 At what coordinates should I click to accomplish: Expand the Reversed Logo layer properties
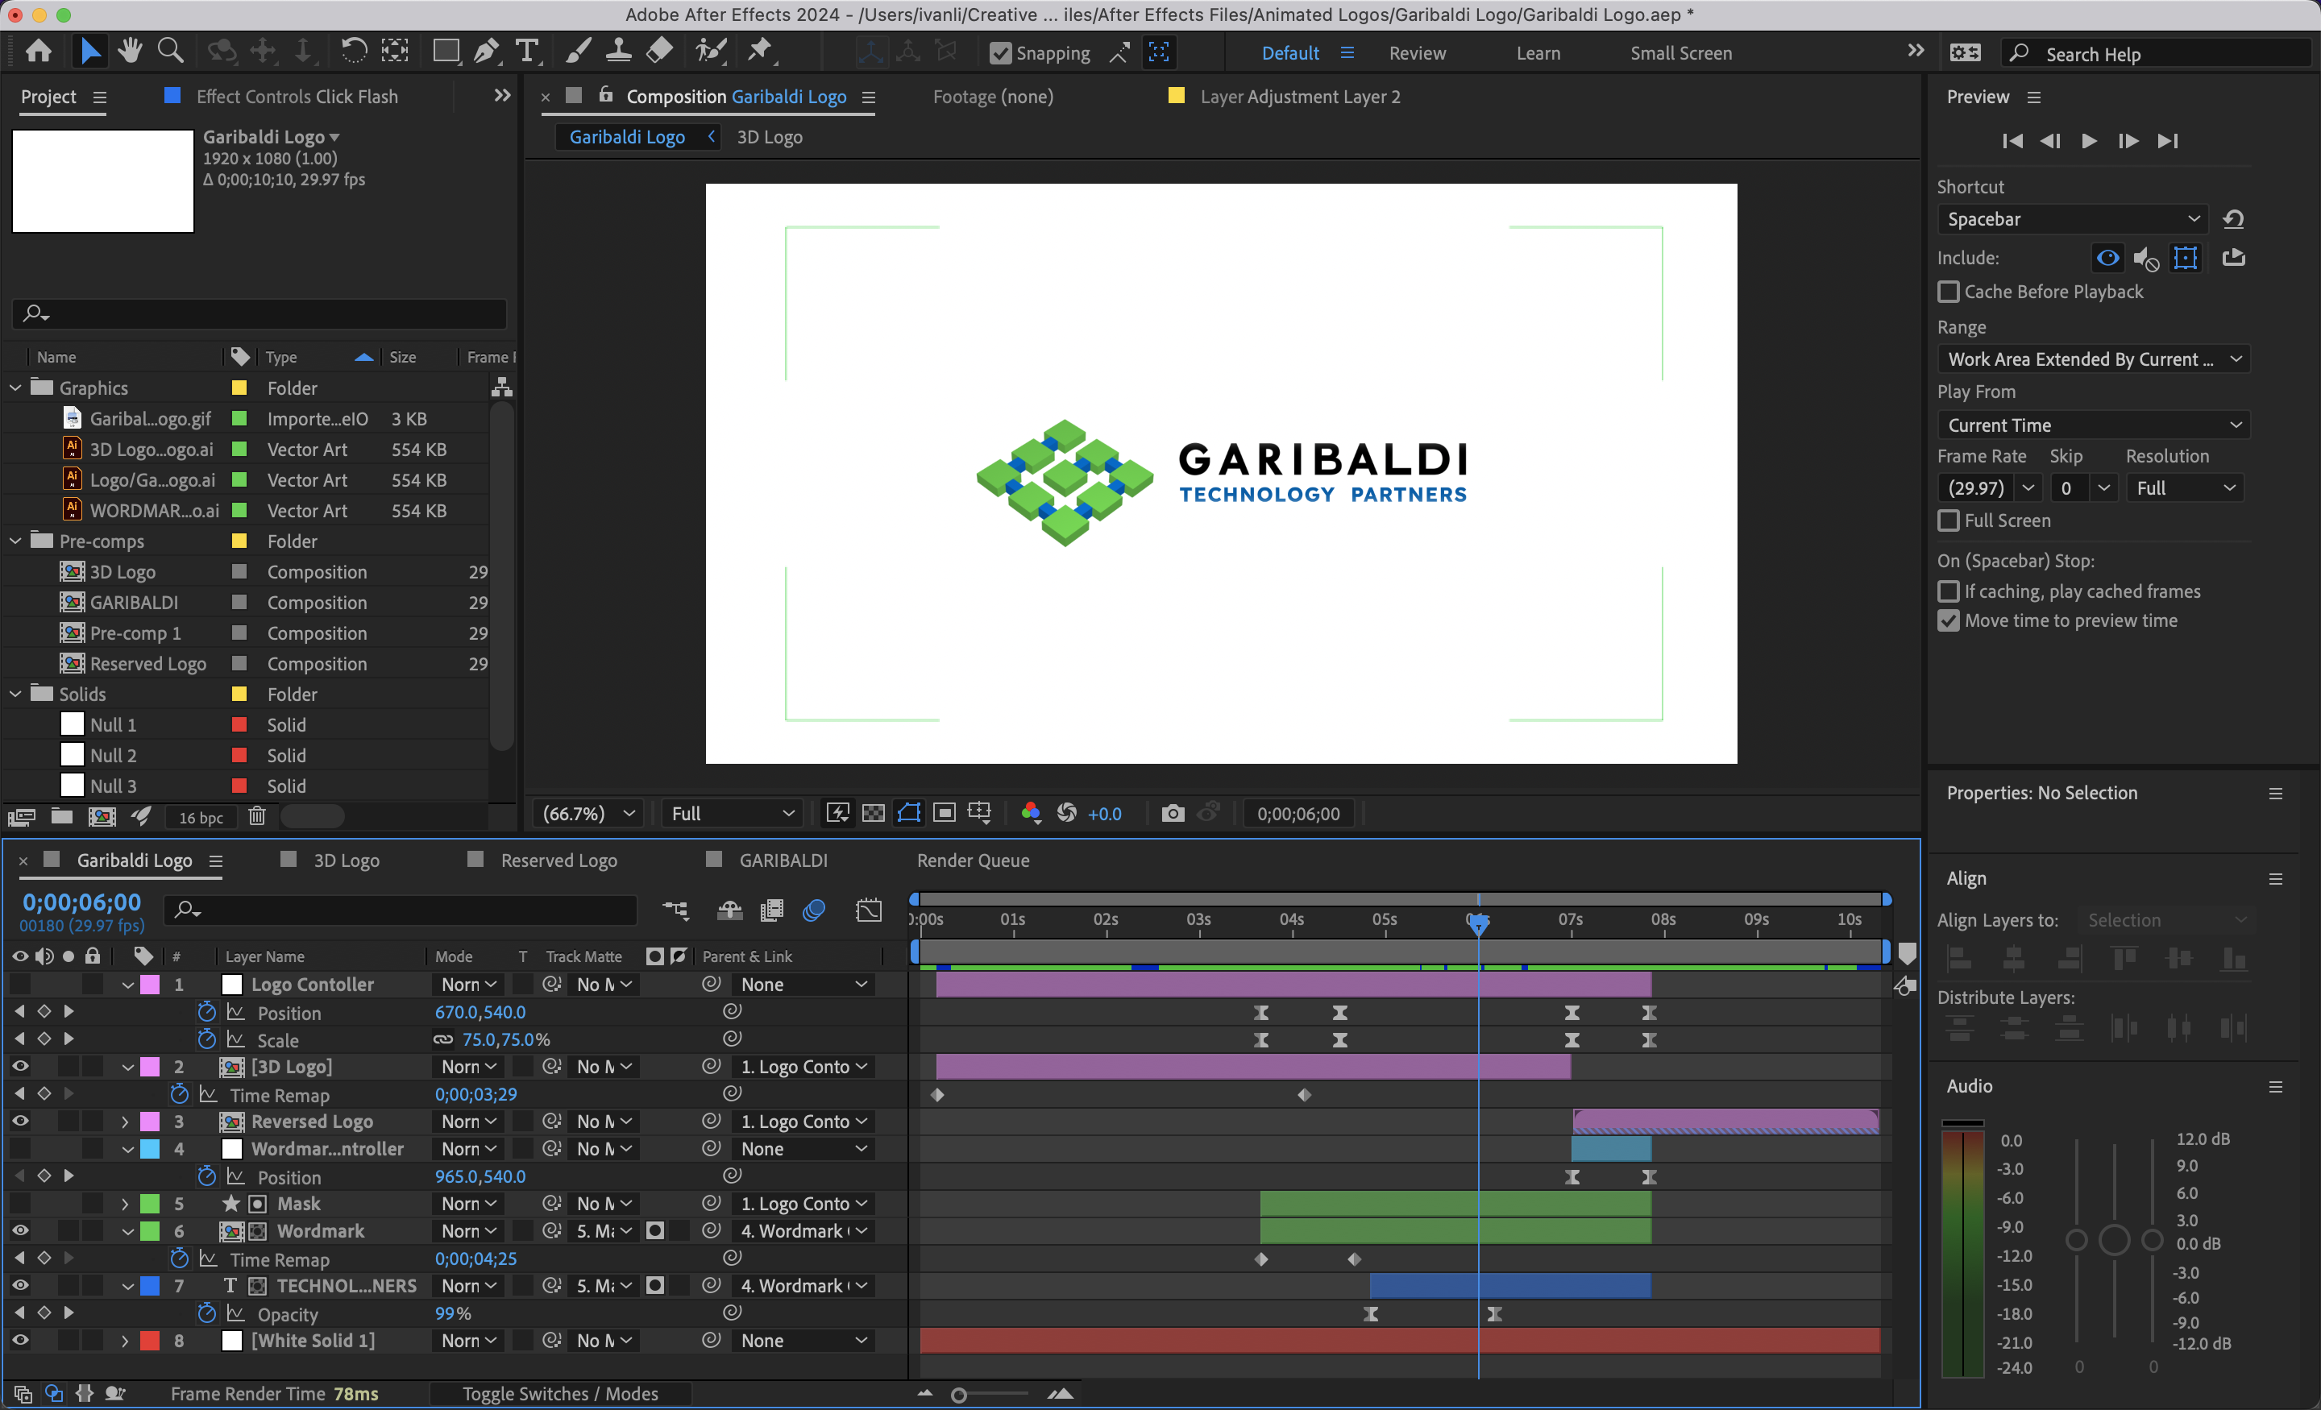point(125,1121)
